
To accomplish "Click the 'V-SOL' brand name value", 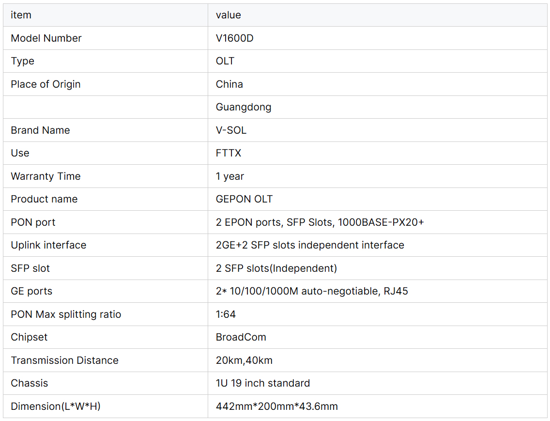I will [231, 130].
